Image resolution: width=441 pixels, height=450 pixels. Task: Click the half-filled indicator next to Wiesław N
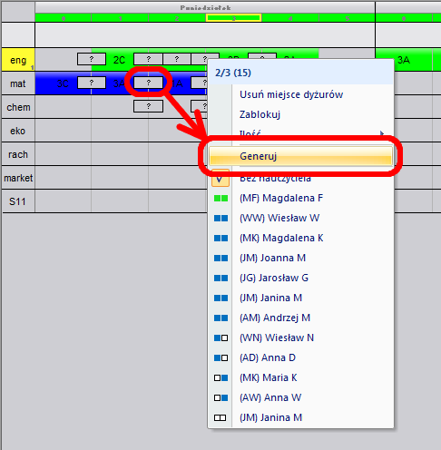pos(220,338)
